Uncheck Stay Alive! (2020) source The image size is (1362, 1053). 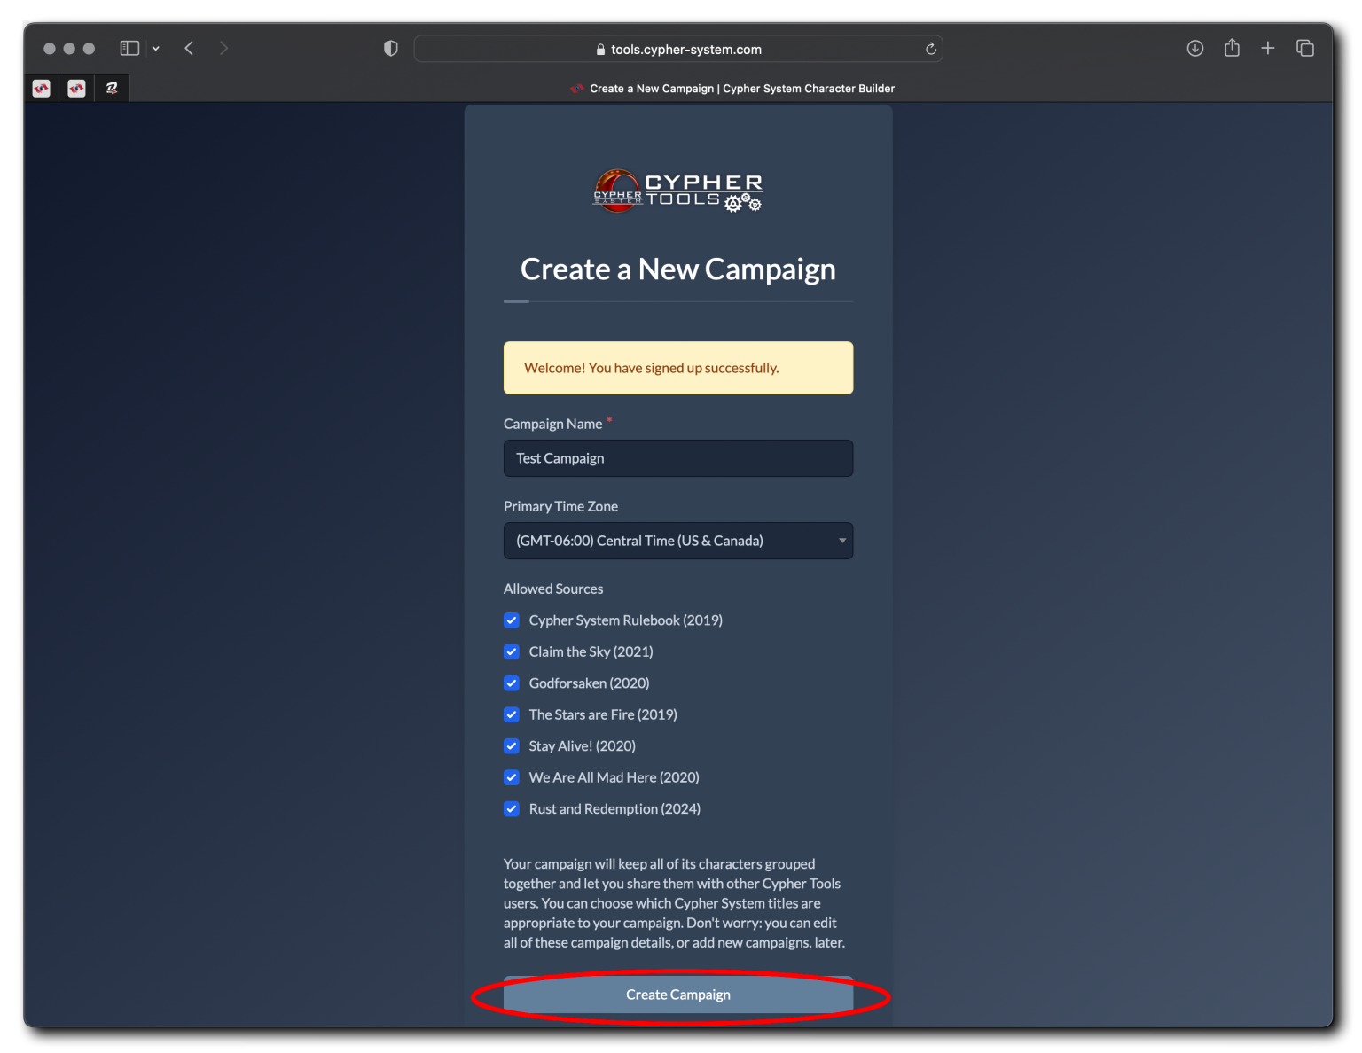click(512, 746)
